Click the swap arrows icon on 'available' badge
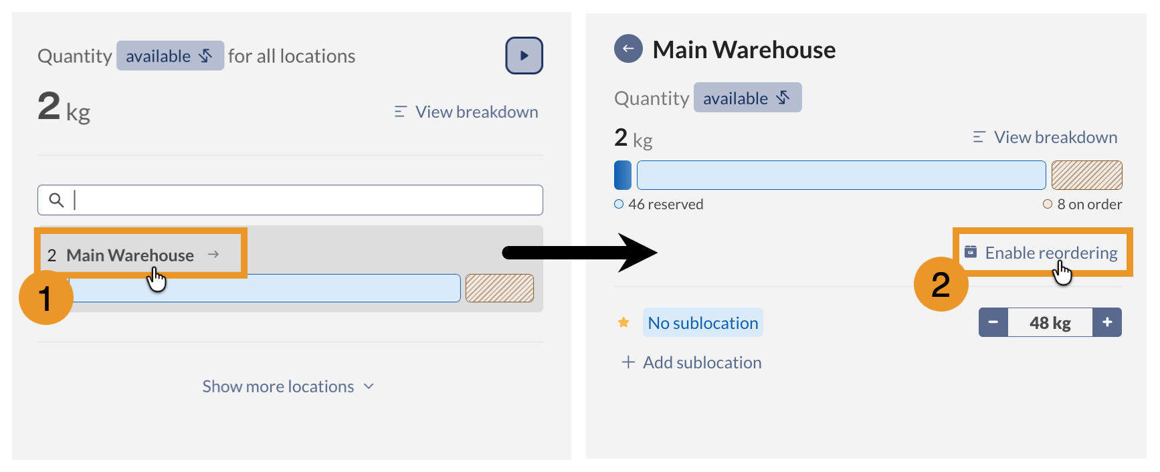1160x472 pixels. pos(205,56)
